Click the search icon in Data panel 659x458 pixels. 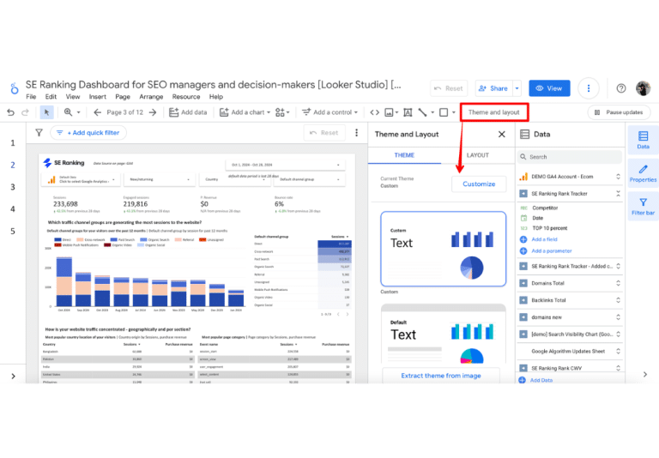(523, 157)
